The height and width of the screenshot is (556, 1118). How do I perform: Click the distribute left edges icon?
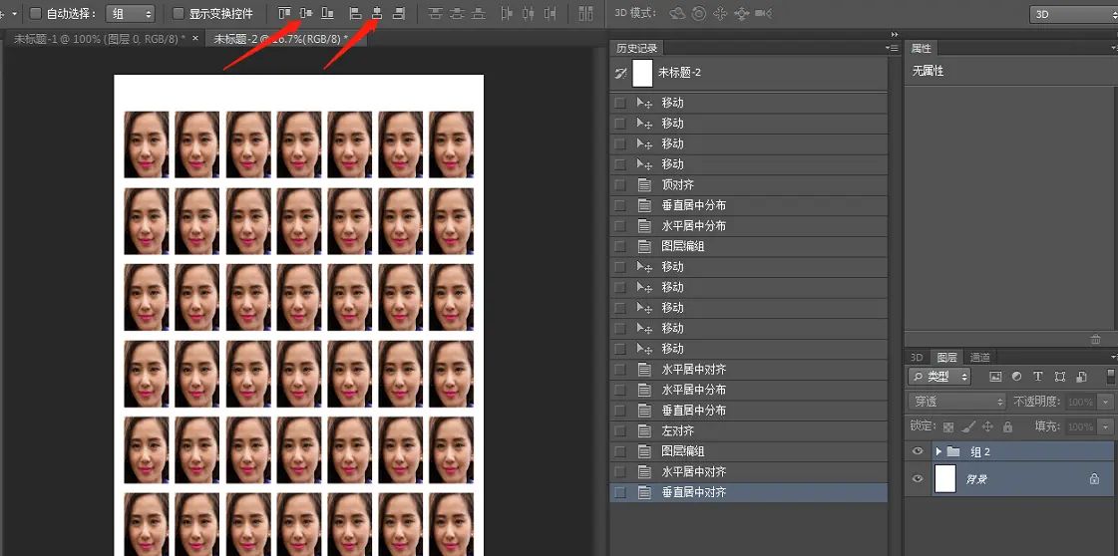pos(507,14)
